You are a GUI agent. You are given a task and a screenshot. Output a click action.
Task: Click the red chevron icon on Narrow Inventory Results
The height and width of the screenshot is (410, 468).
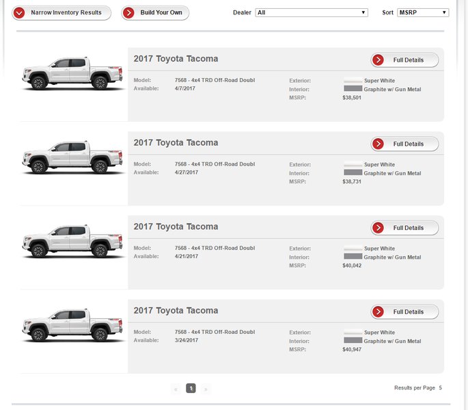coord(19,13)
